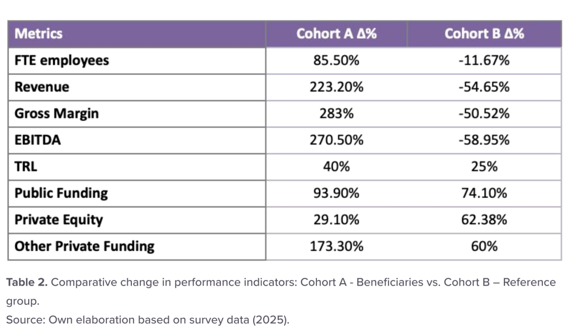Image resolution: width=572 pixels, height=335 pixels.
Task: Click the 74.10% Public Funding cell
Action: pyautogui.click(x=484, y=193)
